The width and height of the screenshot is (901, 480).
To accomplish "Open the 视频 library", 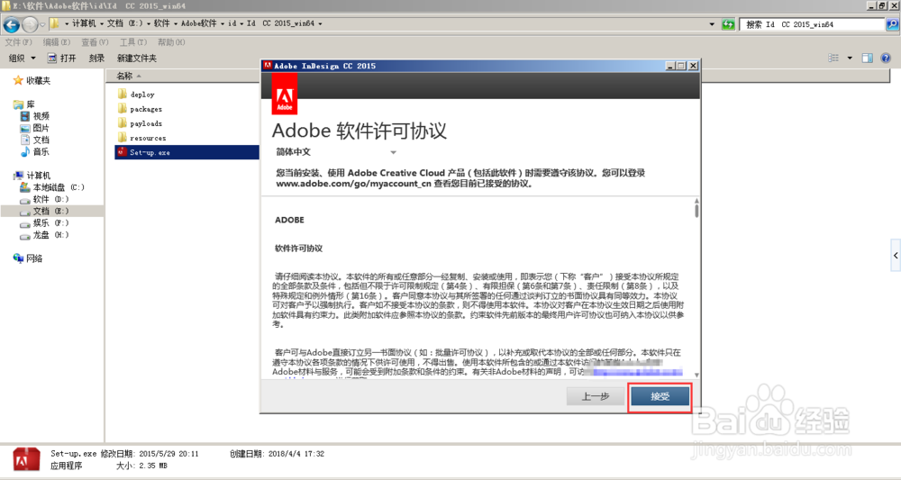I will tap(34, 116).
